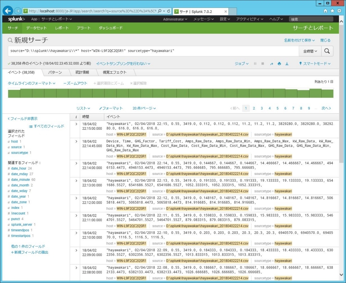Viewport: 346px width, 283px height.
Task: Click 次へ next page link
Action: 326,108
